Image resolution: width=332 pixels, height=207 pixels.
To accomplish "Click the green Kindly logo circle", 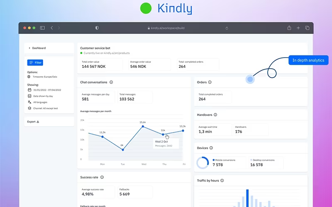I will point(146,8).
